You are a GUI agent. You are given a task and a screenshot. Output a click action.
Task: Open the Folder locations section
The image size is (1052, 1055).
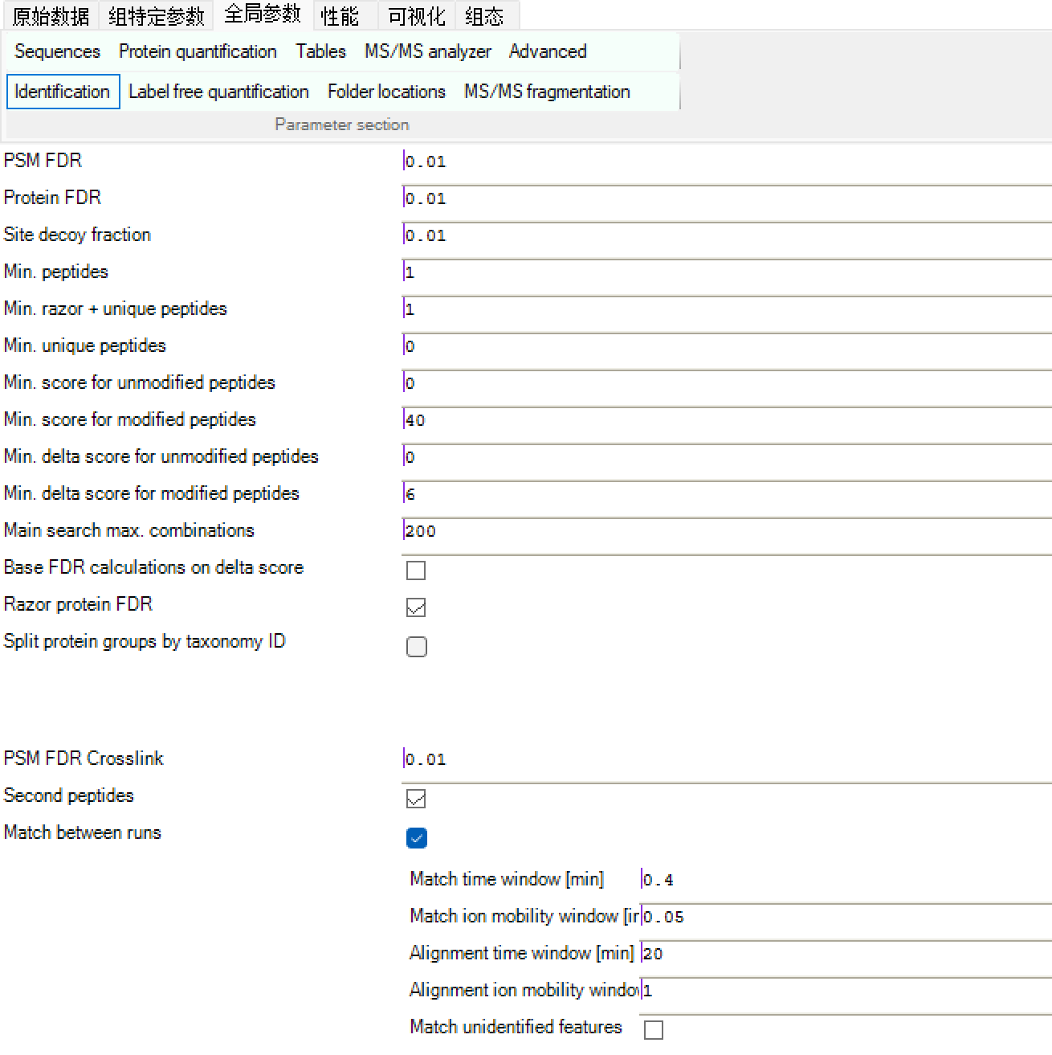386,92
